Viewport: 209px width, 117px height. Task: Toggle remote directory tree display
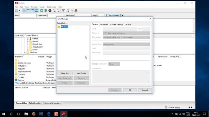click(32, 10)
